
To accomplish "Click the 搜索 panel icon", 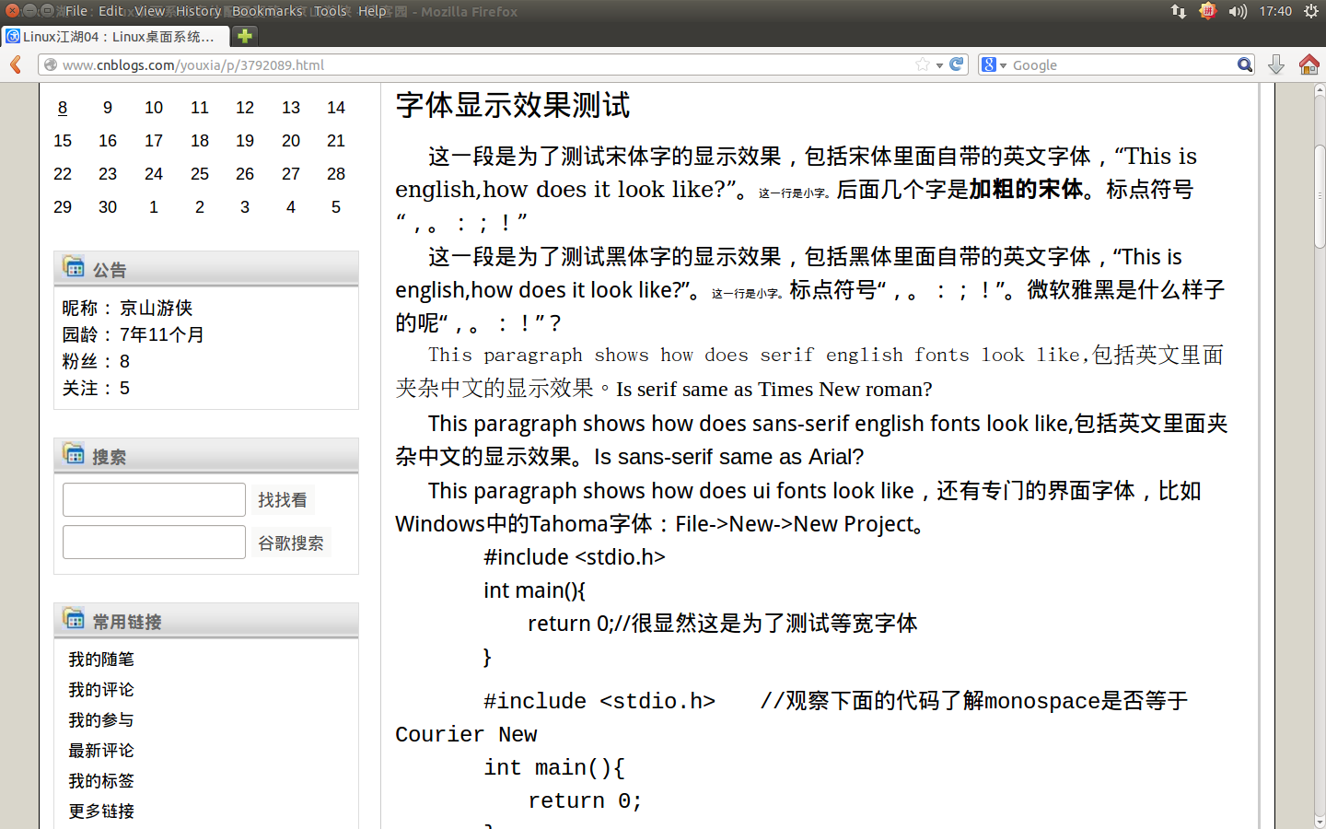I will coord(74,454).
